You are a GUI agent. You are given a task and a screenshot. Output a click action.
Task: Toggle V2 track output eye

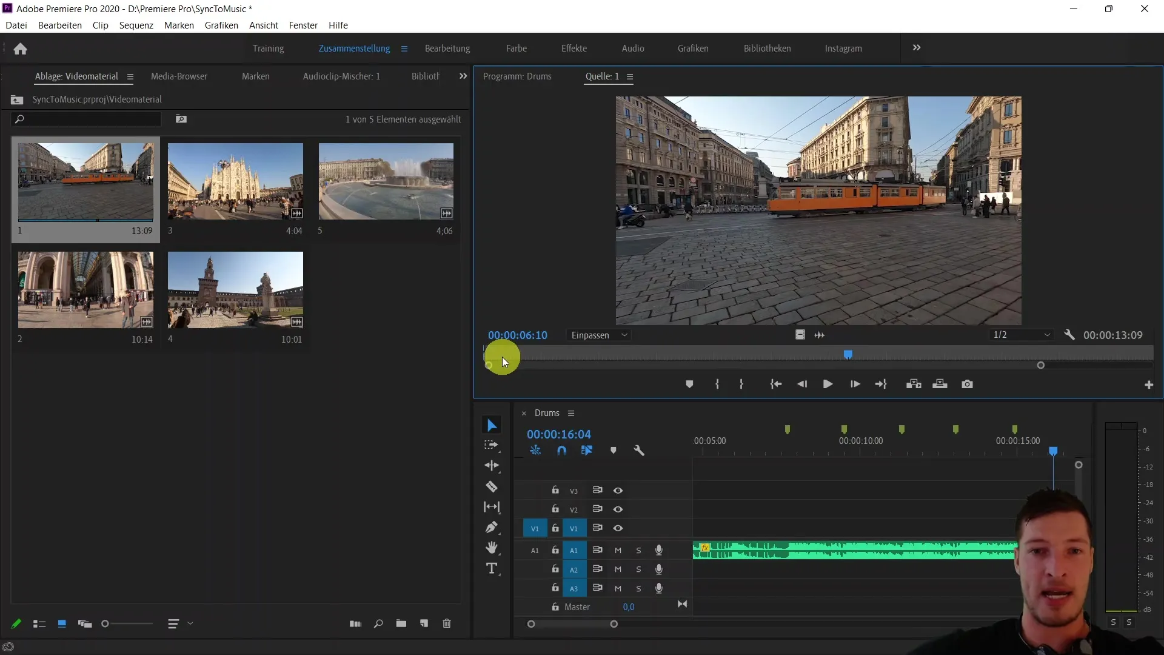(618, 509)
